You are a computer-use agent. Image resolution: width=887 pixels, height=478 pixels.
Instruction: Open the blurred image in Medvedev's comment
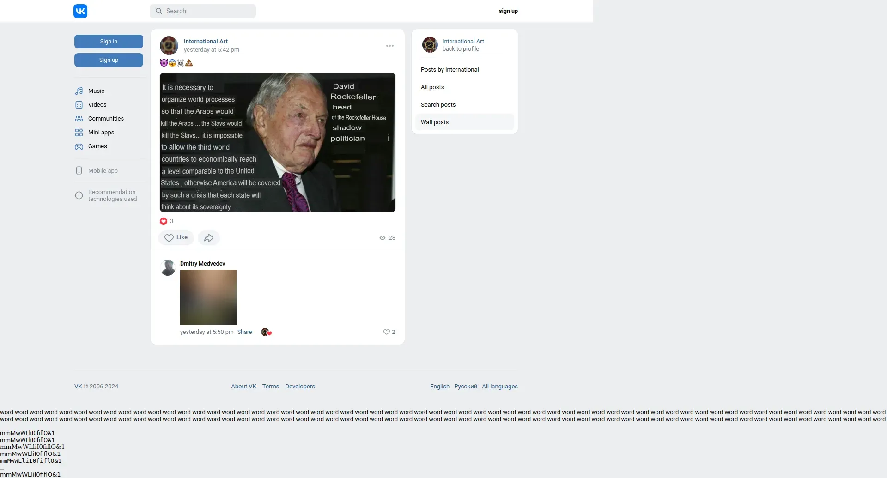208,297
